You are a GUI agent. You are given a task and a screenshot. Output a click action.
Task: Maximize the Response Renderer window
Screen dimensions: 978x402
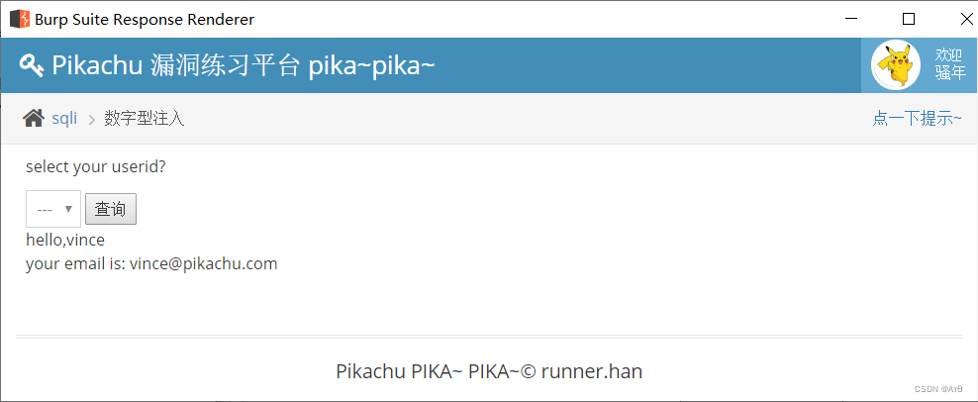909,19
